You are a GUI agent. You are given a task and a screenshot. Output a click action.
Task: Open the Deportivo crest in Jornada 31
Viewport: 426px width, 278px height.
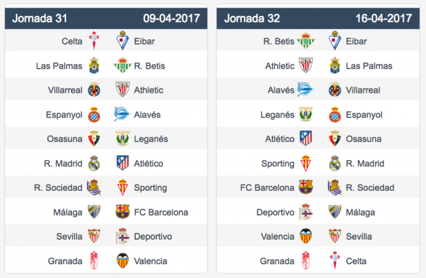point(122,236)
